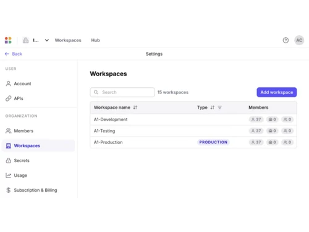This screenshot has width=309, height=232.
Task: Click the organization building icon
Action: tap(26, 40)
